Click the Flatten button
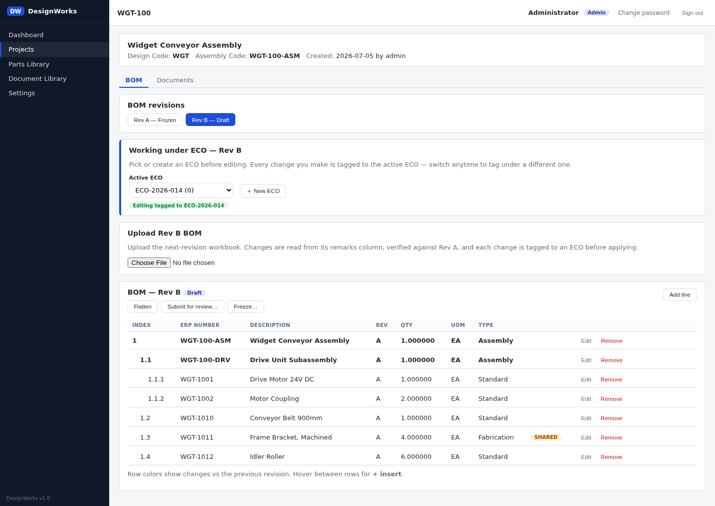Image resolution: width=715 pixels, height=506 pixels. coord(143,307)
